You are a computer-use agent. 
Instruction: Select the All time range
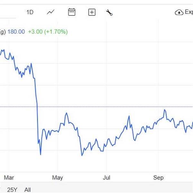pyautogui.click(x=28, y=190)
